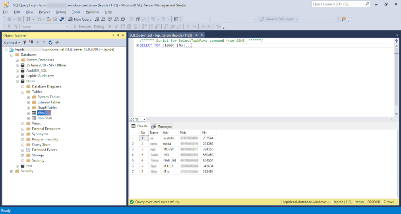Click the query editor horizontal scrollbar
The image size is (401, 214).
(269, 119)
